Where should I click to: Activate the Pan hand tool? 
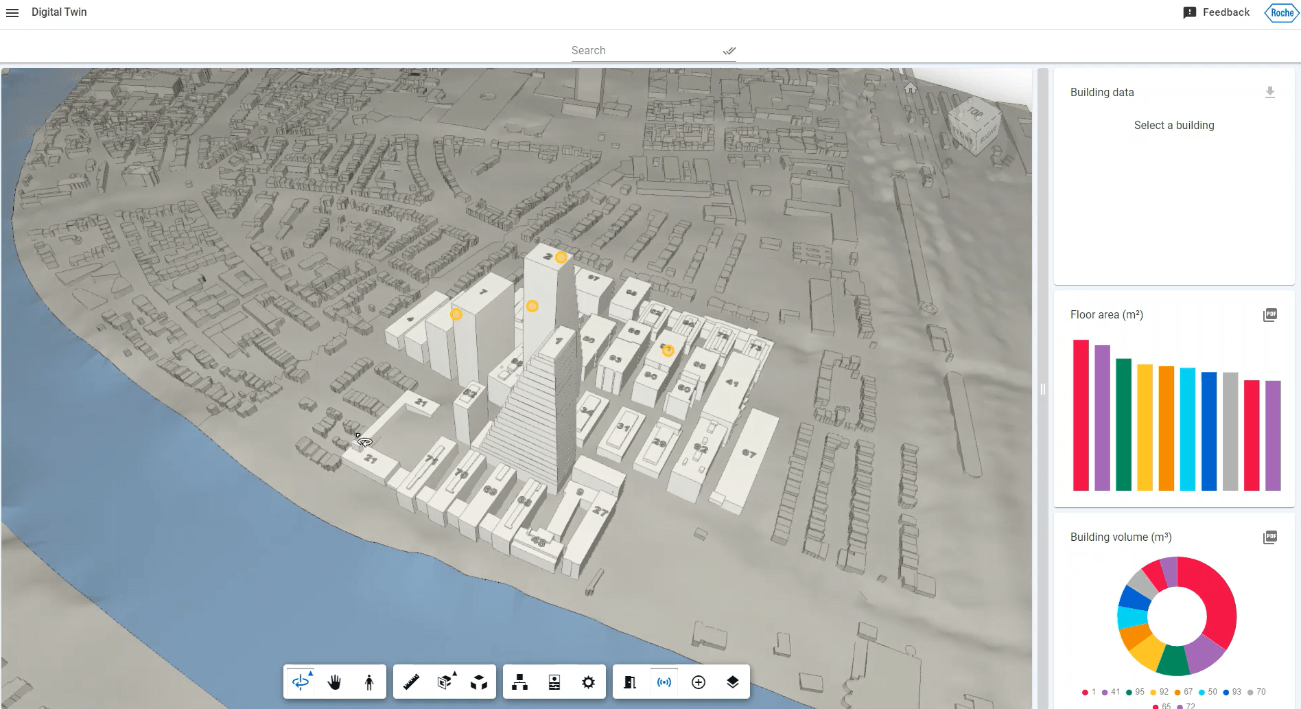[335, 682]
